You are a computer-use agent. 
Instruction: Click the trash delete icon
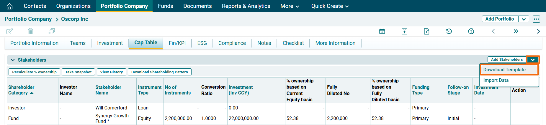coord(30,31)
